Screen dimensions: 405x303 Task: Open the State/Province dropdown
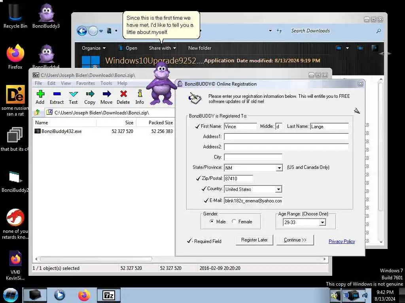279,168
